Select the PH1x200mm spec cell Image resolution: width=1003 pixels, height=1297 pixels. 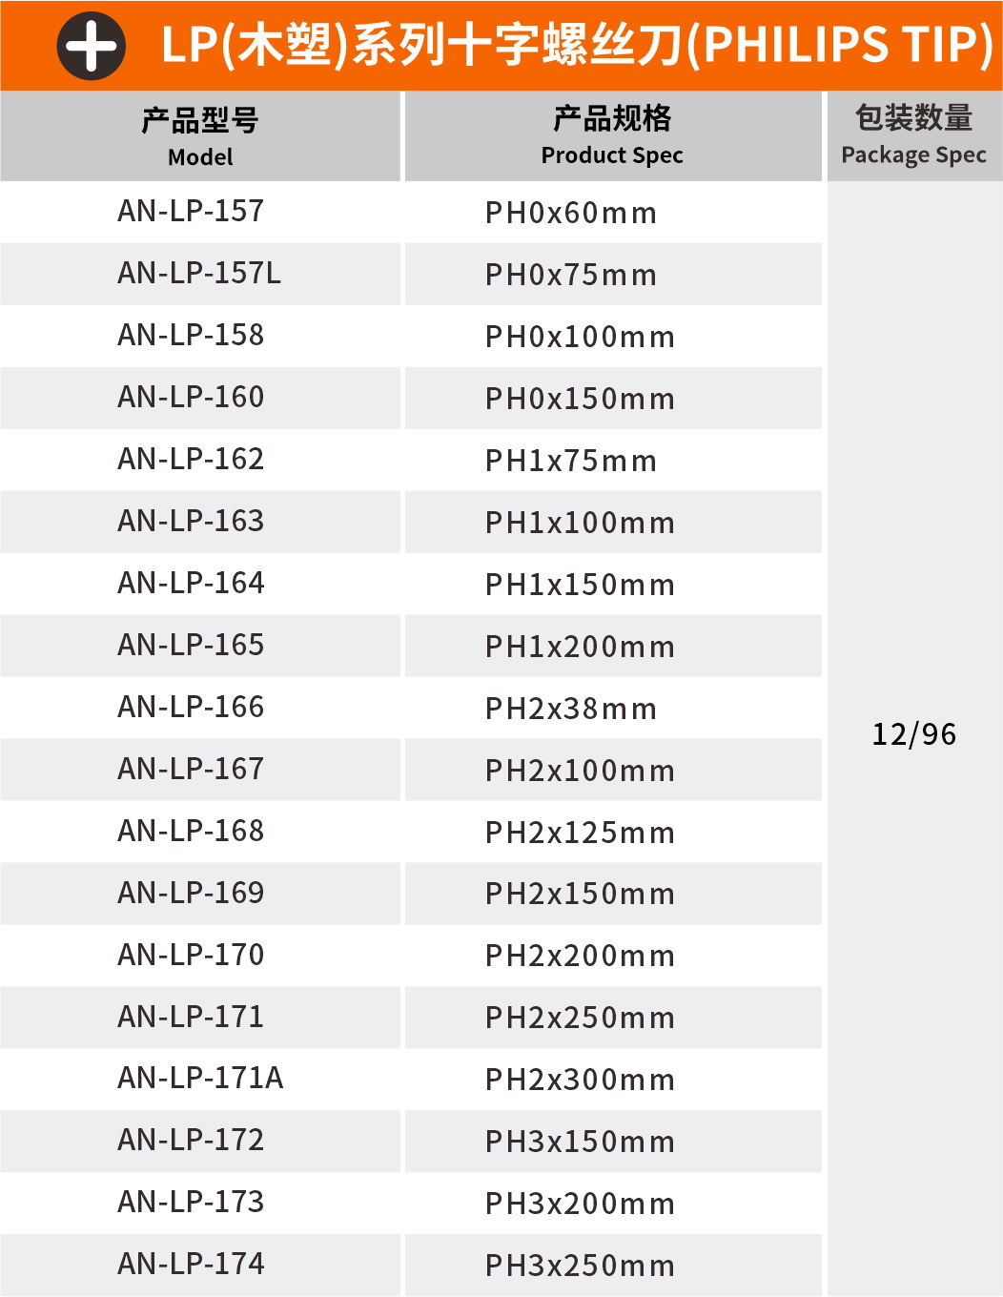point(580,647)
